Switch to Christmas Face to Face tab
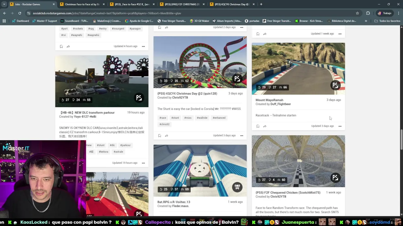Image resolution: width=403 pixels, height=226 pixels. (x=82, y=4)
